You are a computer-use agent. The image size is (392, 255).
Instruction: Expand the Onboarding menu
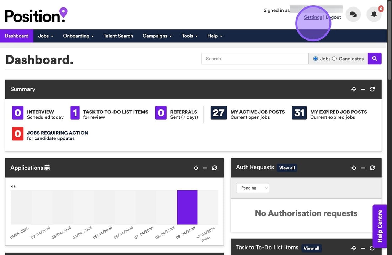click(78, 36)
